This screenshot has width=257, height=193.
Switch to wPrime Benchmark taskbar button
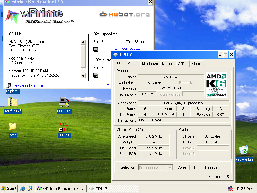61,188
